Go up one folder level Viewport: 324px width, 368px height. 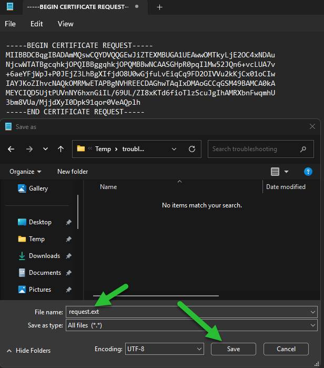click(x=60, y=149)
